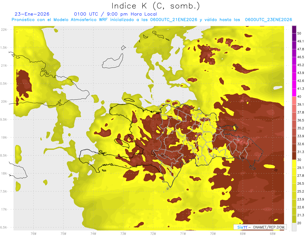Click the "42.6" color scale label

301,81
